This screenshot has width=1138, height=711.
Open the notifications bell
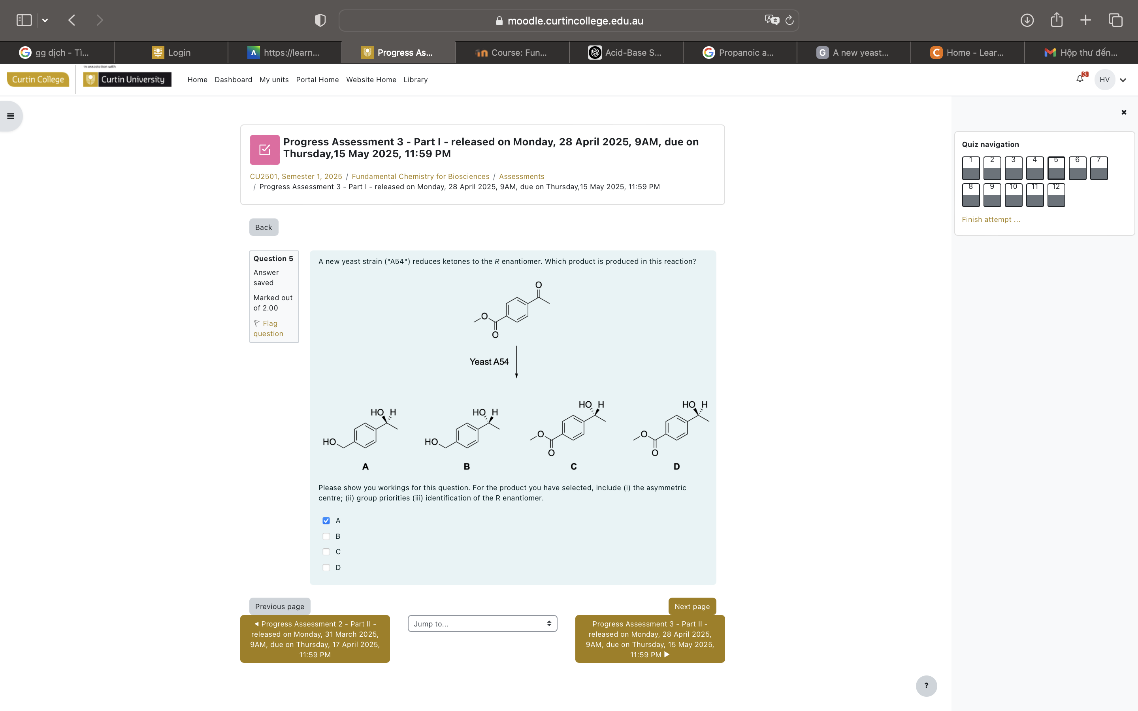tap(1079, 79)
